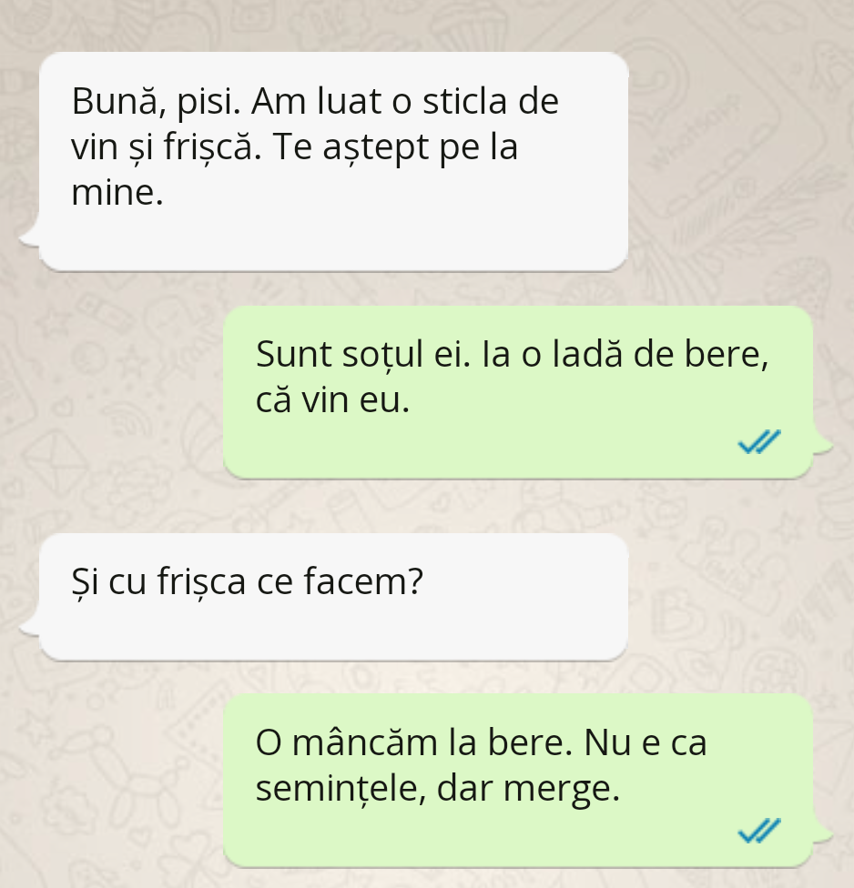Click the blue read receipt on 'Sunt soțul ei' message

click(759, 442)
